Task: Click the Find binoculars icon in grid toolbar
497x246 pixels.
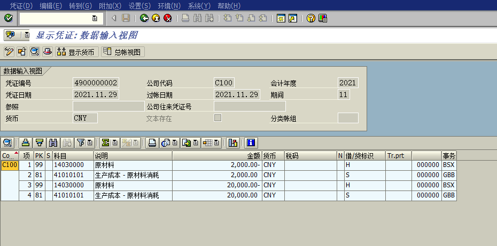Action: pos(53,143)
